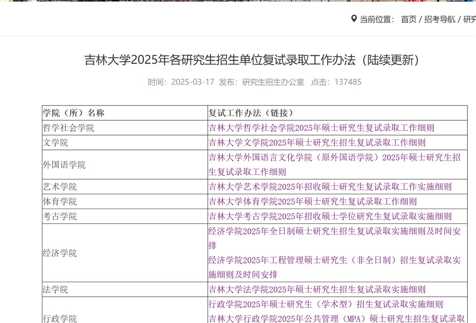
Task: Click the 当前位置 label
Action: pos(377,19)
